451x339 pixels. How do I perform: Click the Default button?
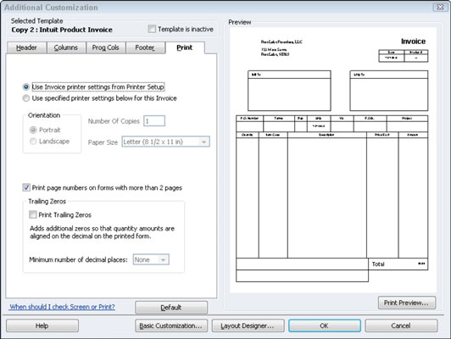coord(171,308)
